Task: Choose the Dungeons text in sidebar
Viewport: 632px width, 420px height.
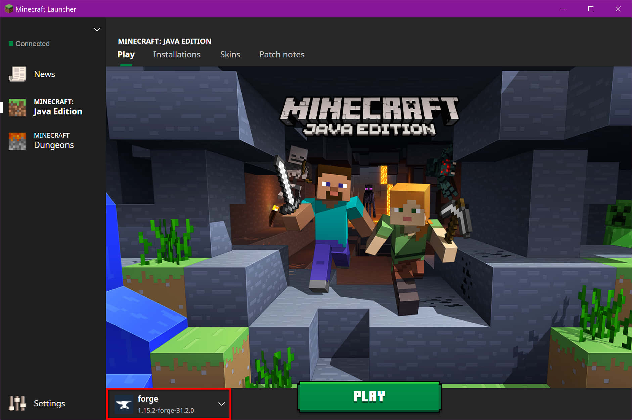Action: (54, 145)
